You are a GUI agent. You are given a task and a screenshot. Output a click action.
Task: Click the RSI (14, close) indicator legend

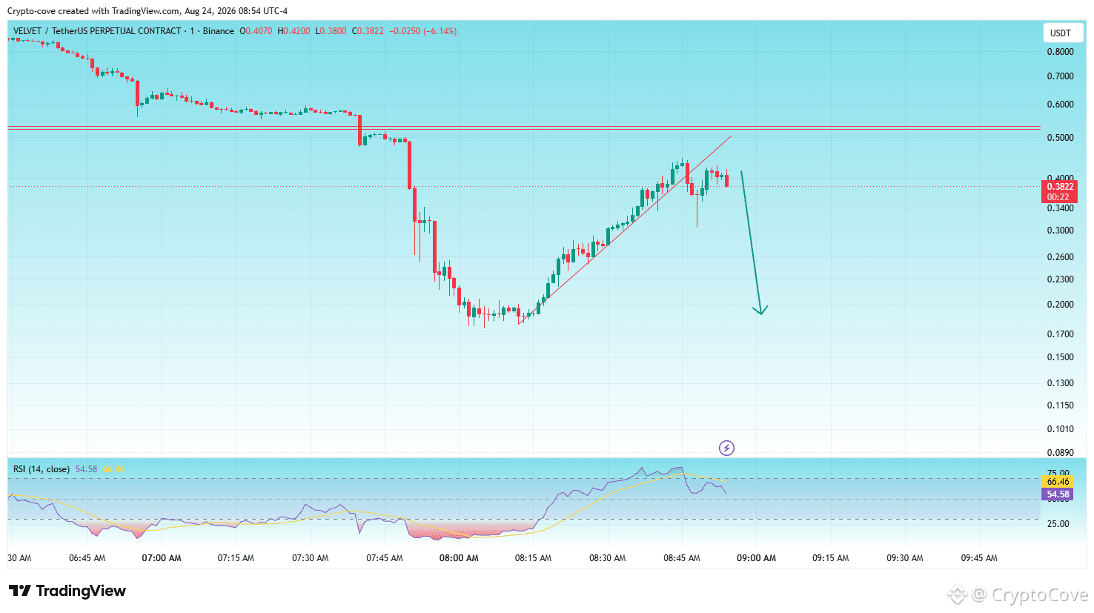point(42,469)
